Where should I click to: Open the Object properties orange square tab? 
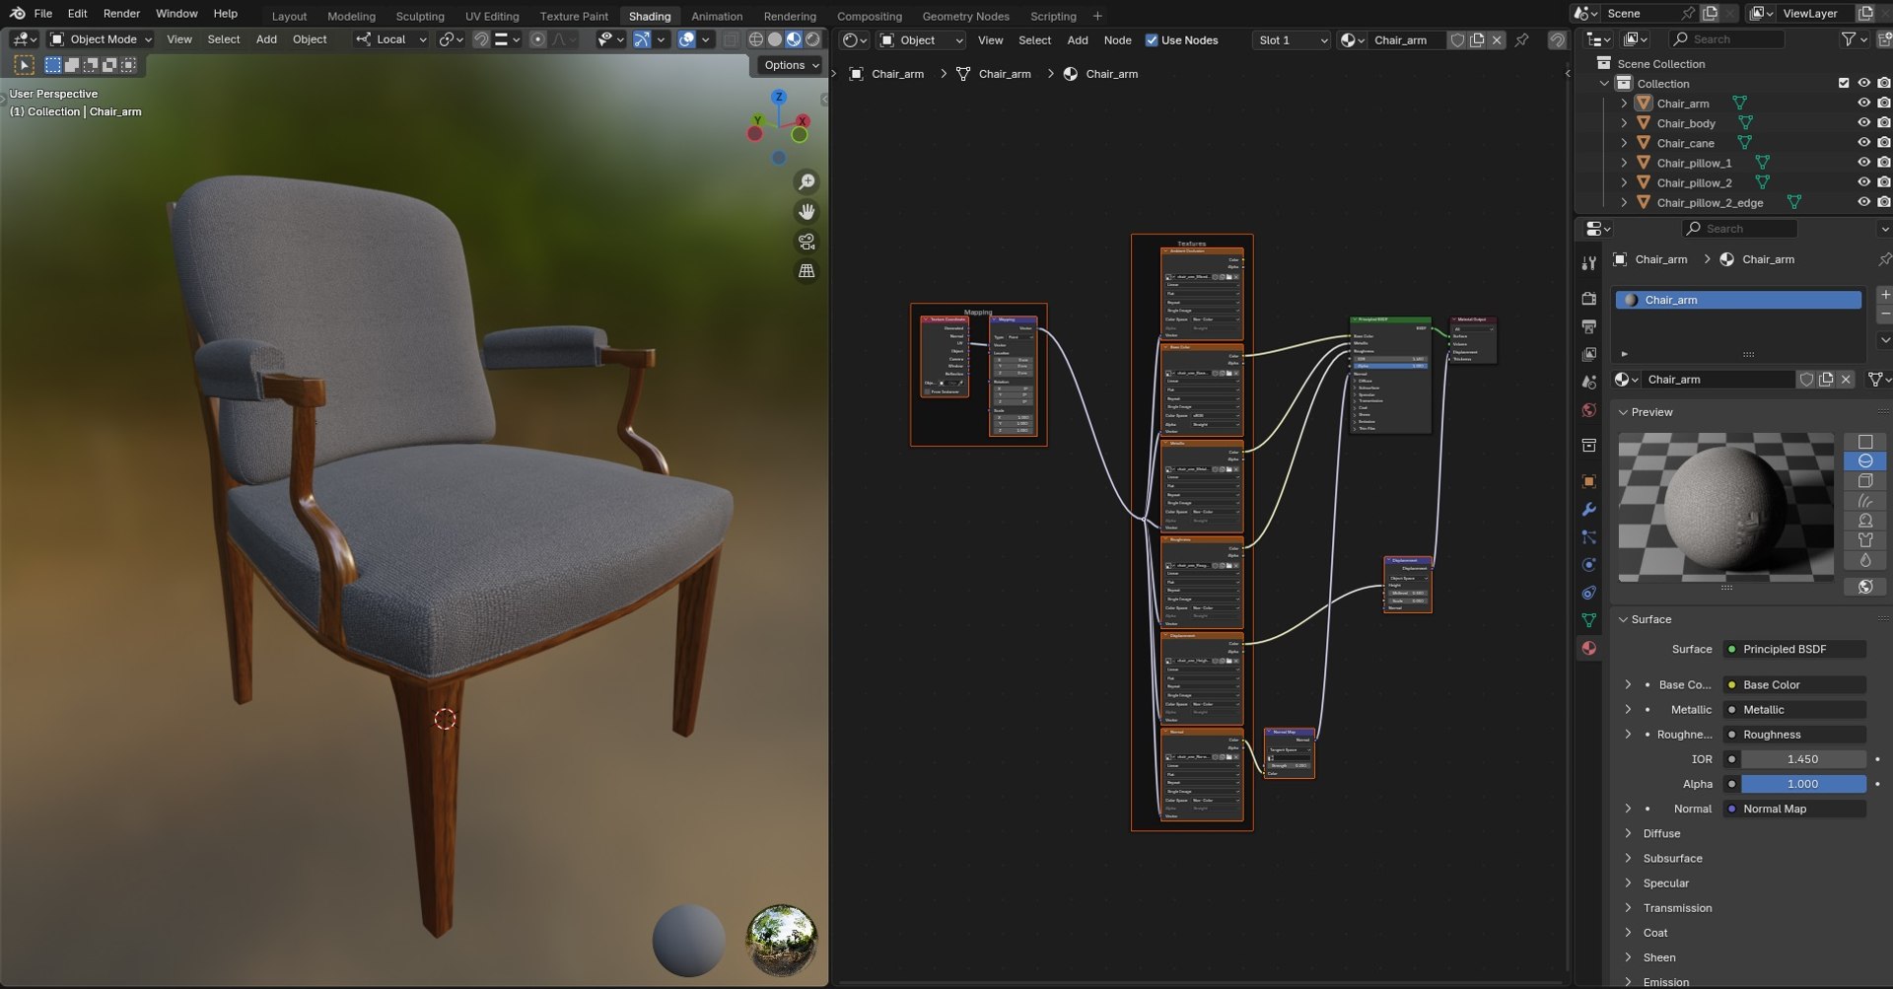tap(1588, 481)
